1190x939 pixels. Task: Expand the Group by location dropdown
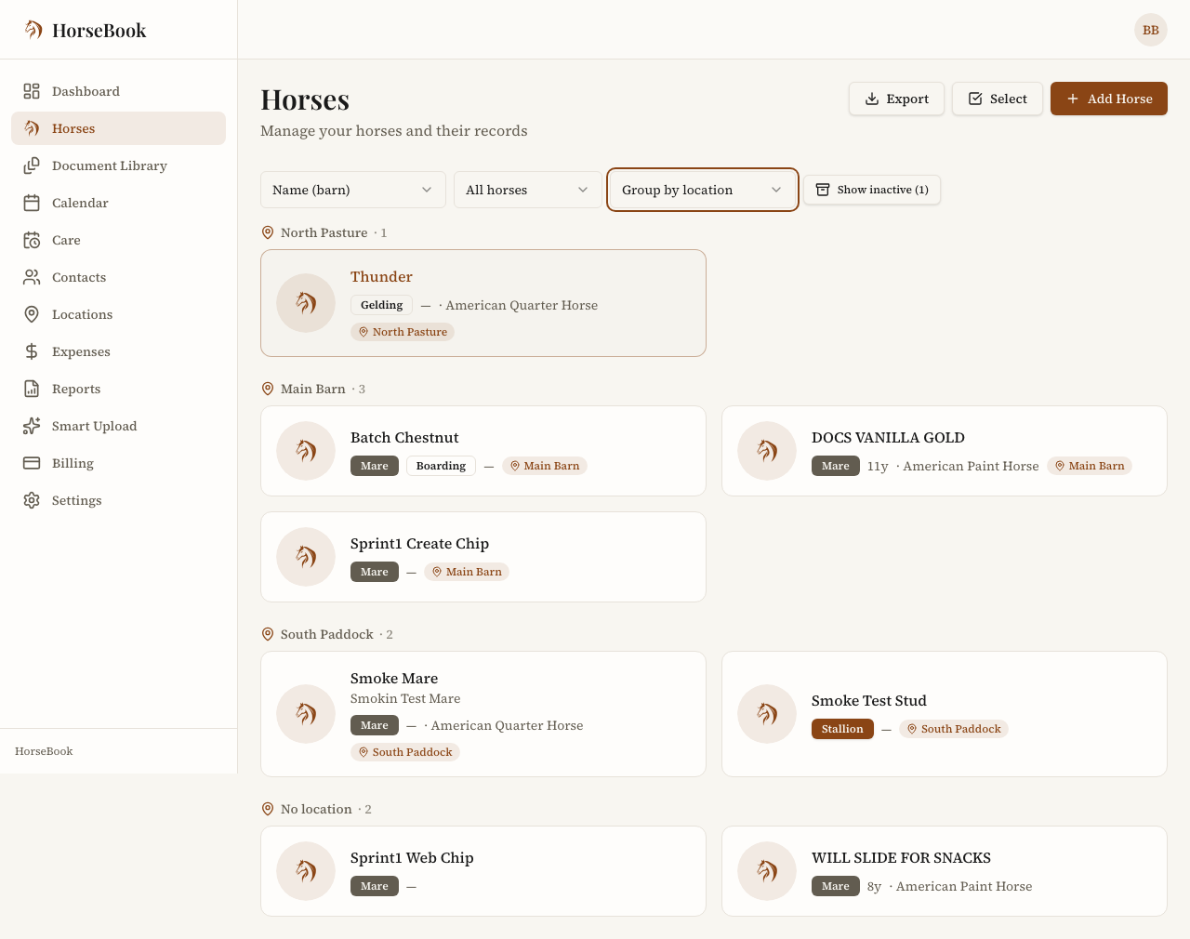coord(703,190)
